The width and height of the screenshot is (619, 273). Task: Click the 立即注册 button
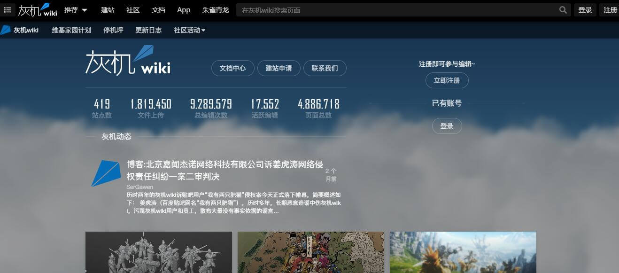[447, 80]
